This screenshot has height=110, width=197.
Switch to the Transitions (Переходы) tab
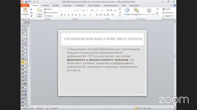[x=67, y=5]
